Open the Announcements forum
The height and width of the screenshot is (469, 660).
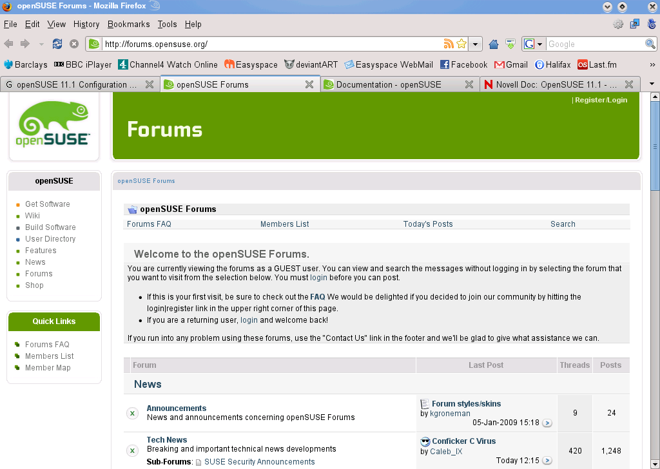177,408
